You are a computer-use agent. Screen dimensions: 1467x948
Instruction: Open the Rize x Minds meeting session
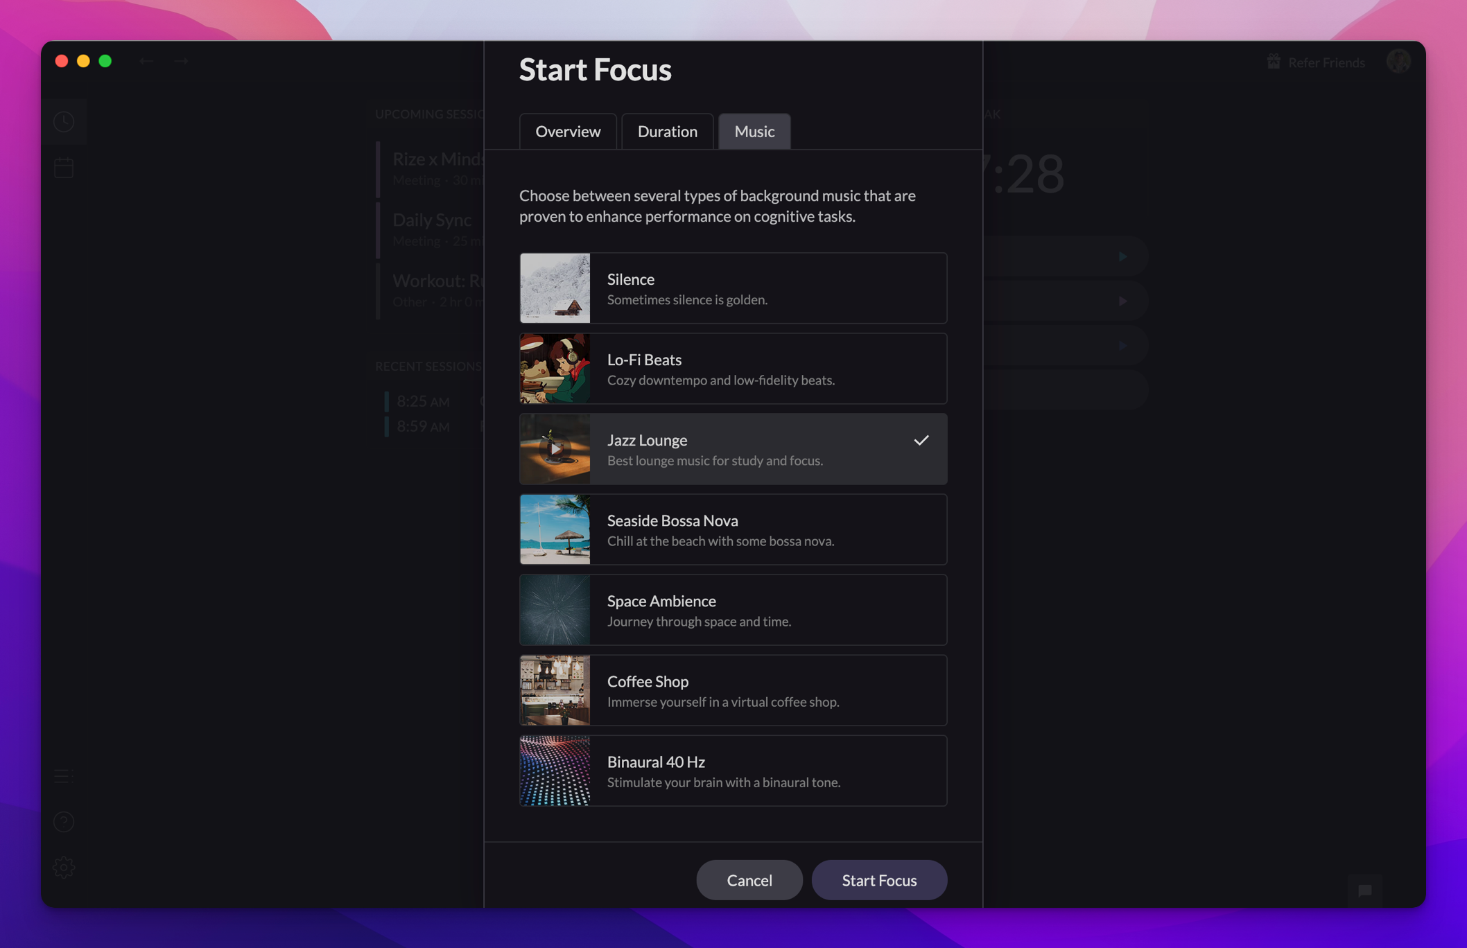pos(430,168)
